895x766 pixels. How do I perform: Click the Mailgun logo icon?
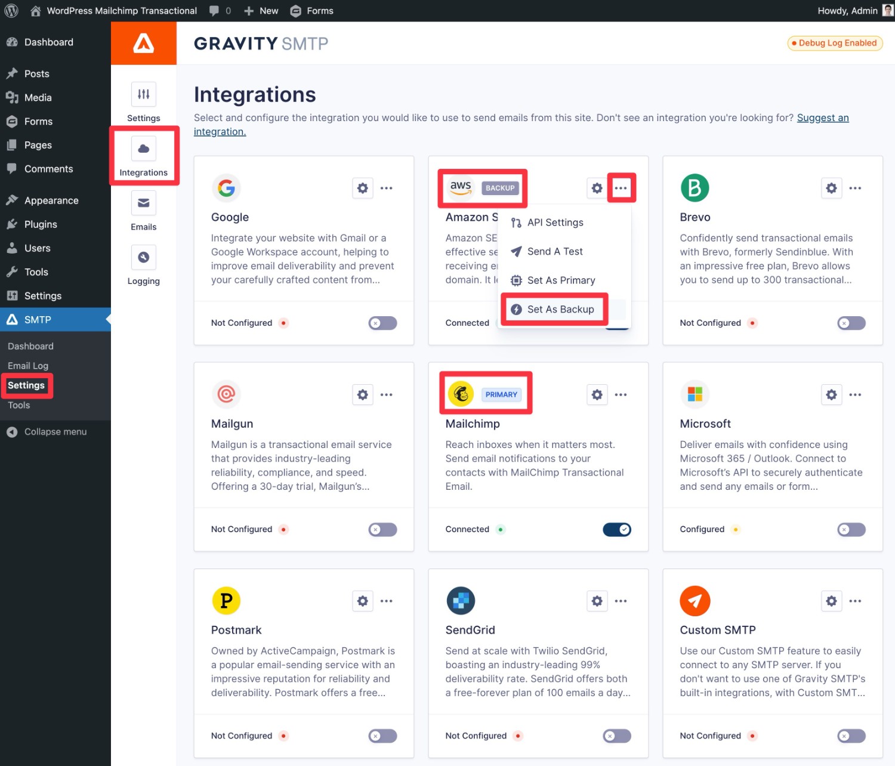click(226, 394)
